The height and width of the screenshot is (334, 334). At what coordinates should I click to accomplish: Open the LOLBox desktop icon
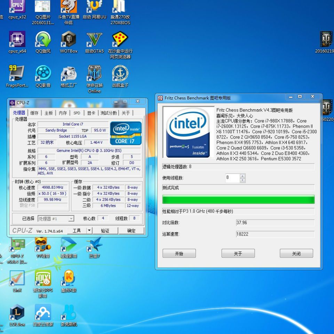point(17,312)
